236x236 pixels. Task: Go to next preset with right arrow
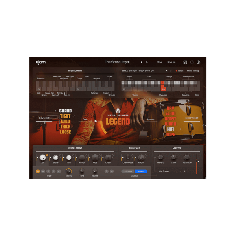[147, 62]
